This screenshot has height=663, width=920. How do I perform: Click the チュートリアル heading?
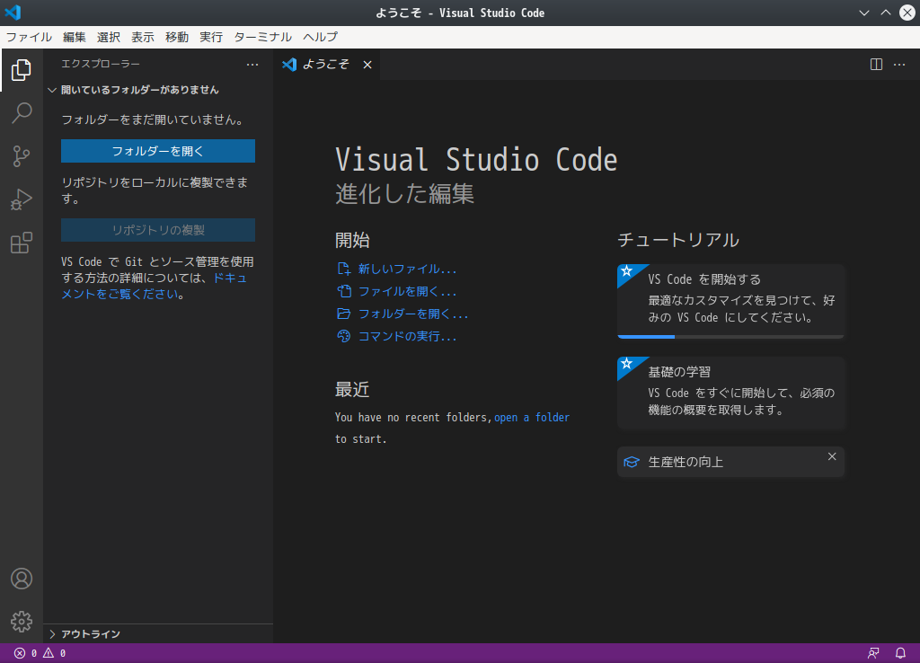coord(678,239)
